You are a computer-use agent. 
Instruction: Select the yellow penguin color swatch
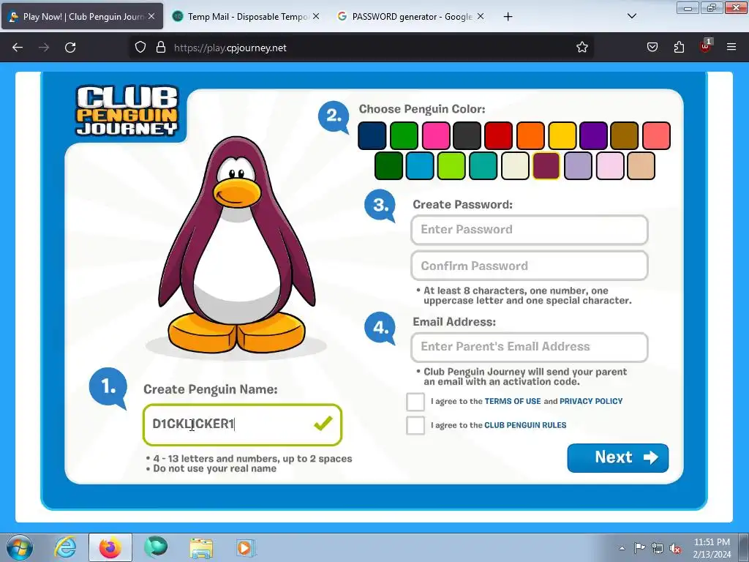pos(562,135)
